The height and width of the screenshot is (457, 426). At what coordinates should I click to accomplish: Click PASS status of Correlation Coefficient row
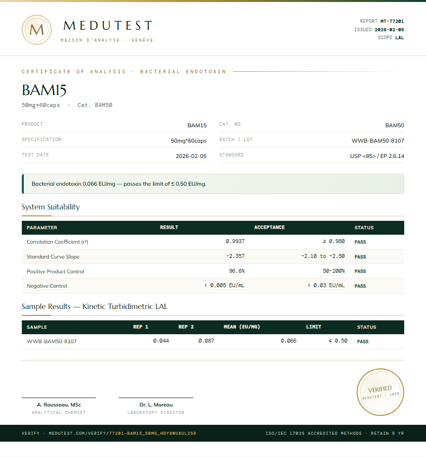click(x=361, y=242)
